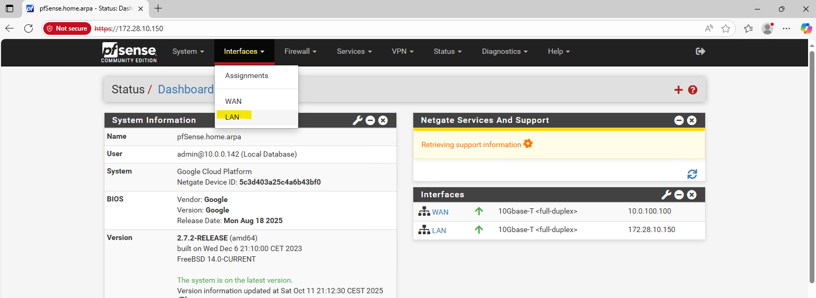The image size is (816, 298).
Task: Click the pfSense Community Edition logo
Action: (129, 53)
